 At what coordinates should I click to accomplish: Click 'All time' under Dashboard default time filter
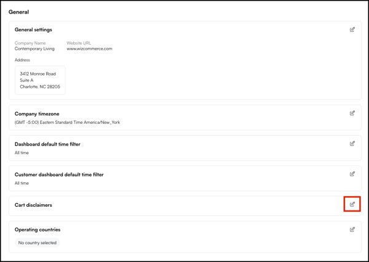click(22, 153)
